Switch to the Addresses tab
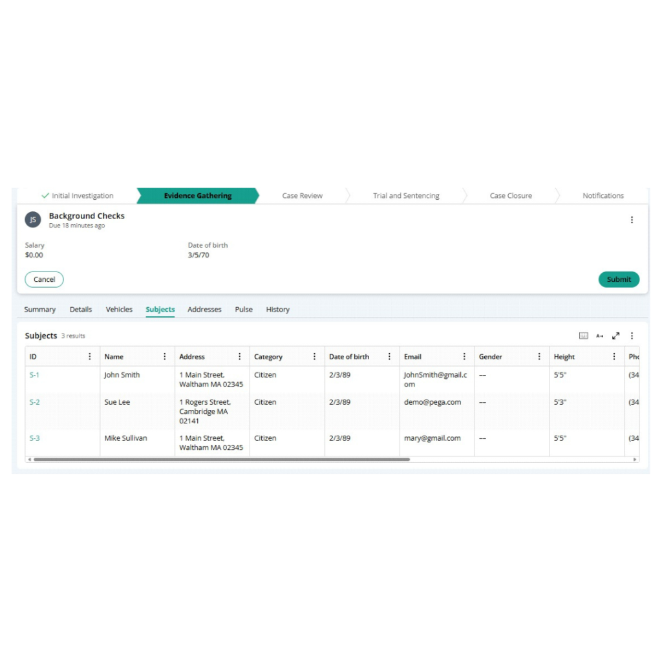 204,310
